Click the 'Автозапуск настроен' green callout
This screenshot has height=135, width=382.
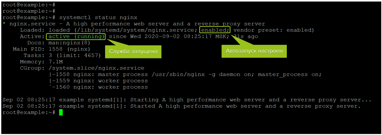tap(254, 51)
